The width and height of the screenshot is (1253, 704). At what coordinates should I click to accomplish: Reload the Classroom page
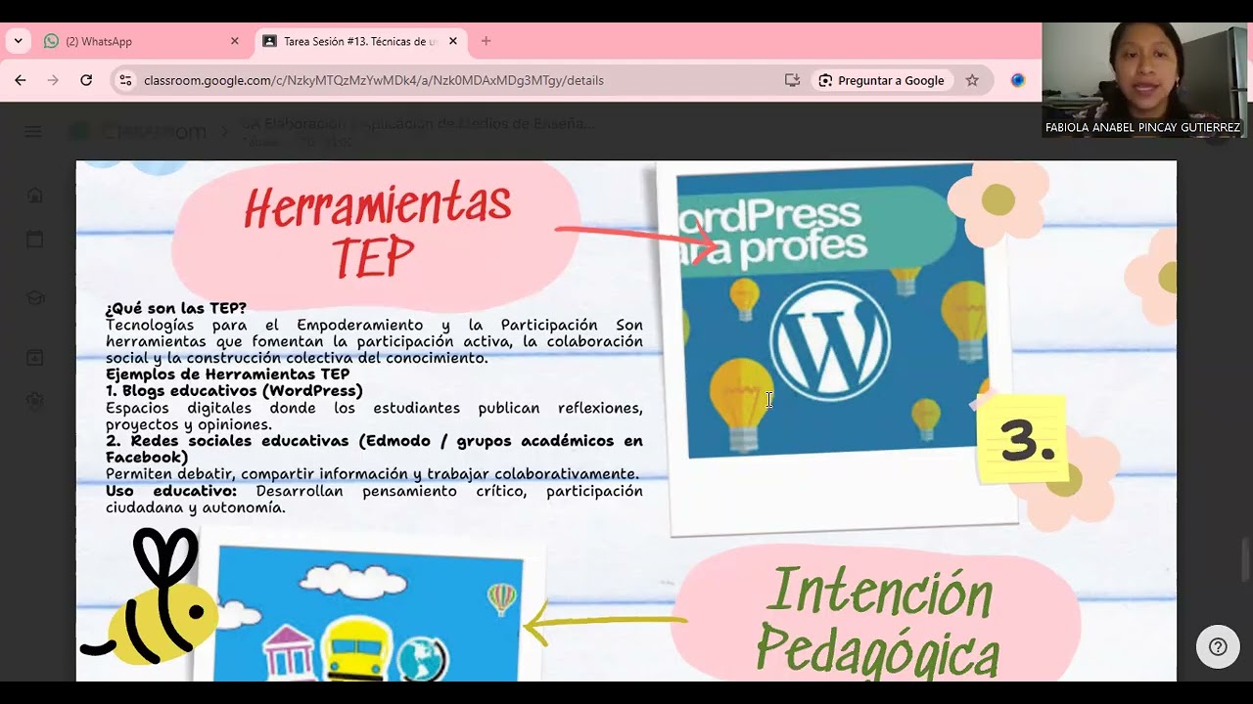86,80
